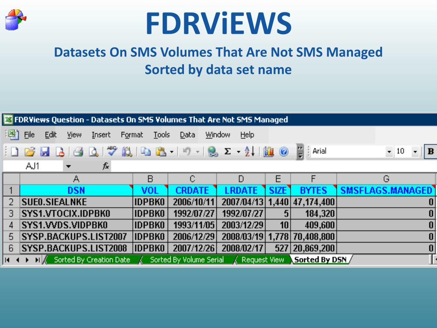Image resolution: width=437 pixels, height=328 pixels.
Task: Click the Excel icon in title bar
Action: point(8,120)
